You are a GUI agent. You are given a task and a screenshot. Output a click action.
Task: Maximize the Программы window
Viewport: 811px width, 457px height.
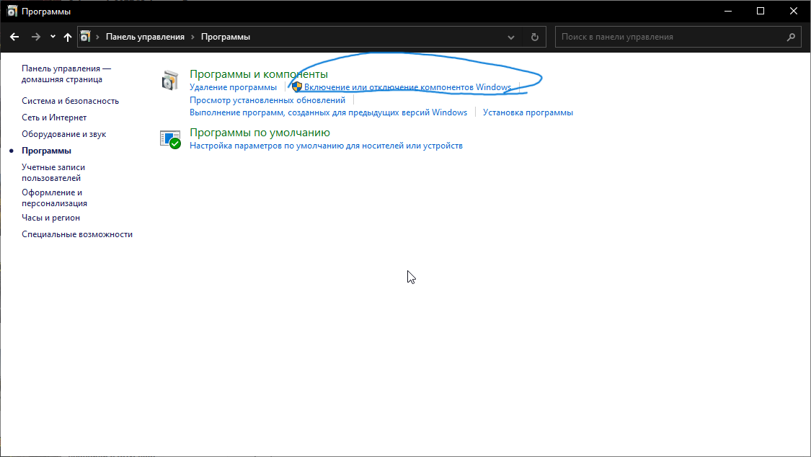[x=761, y=11]
